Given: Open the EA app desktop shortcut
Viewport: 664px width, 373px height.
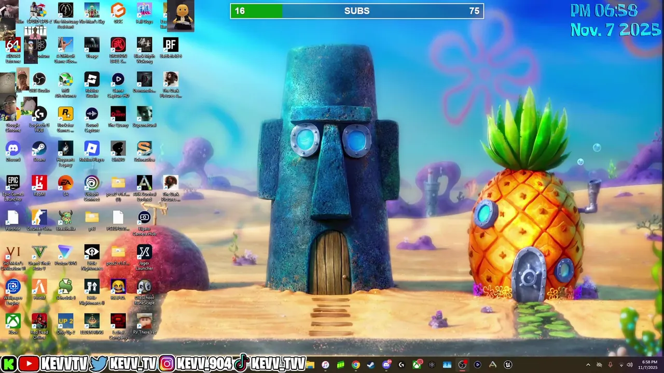Looking at the screenshot, I should pos(65,186).
